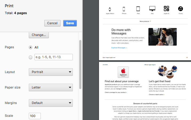The image size is (191, 120).
Task: Click the iTunes music note icon
Action: click(181, 9)
